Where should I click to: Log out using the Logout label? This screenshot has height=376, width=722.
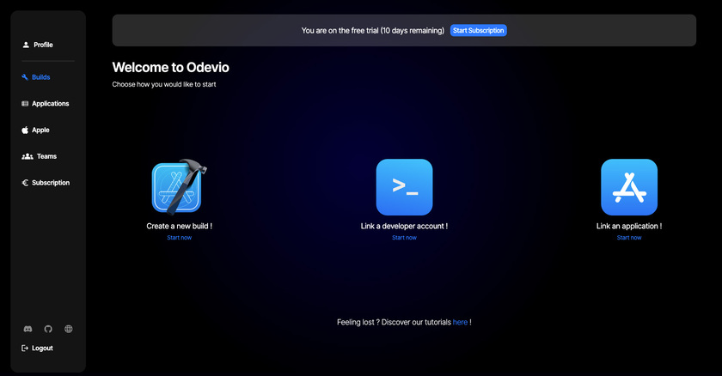(x=42, y=349)
